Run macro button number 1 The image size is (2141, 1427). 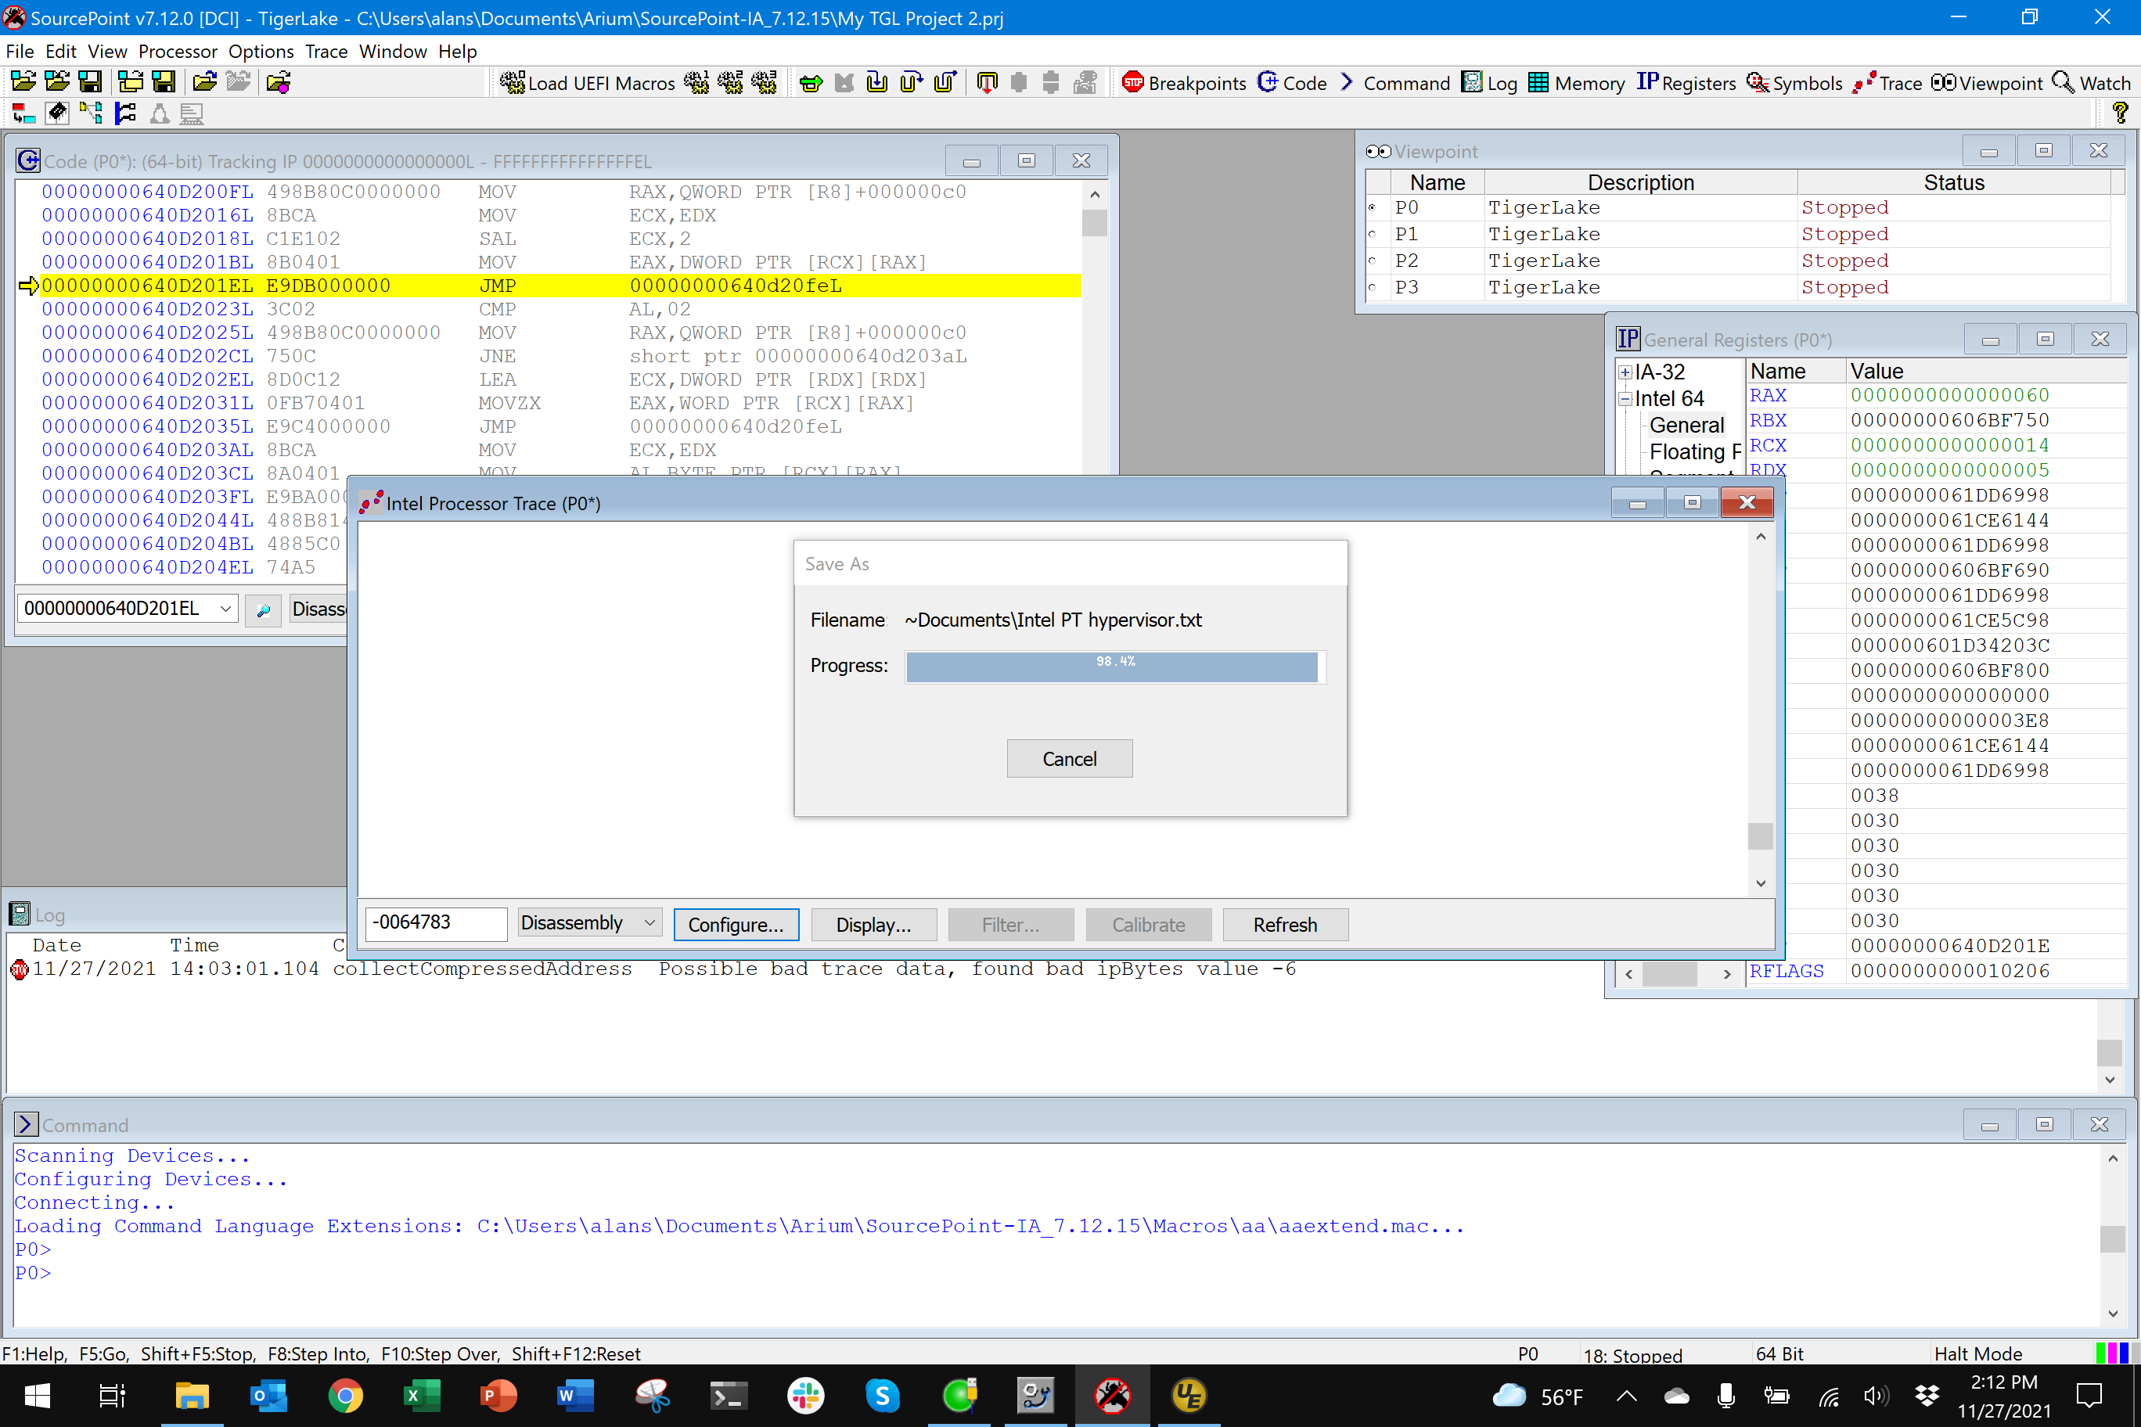point(697,83)
